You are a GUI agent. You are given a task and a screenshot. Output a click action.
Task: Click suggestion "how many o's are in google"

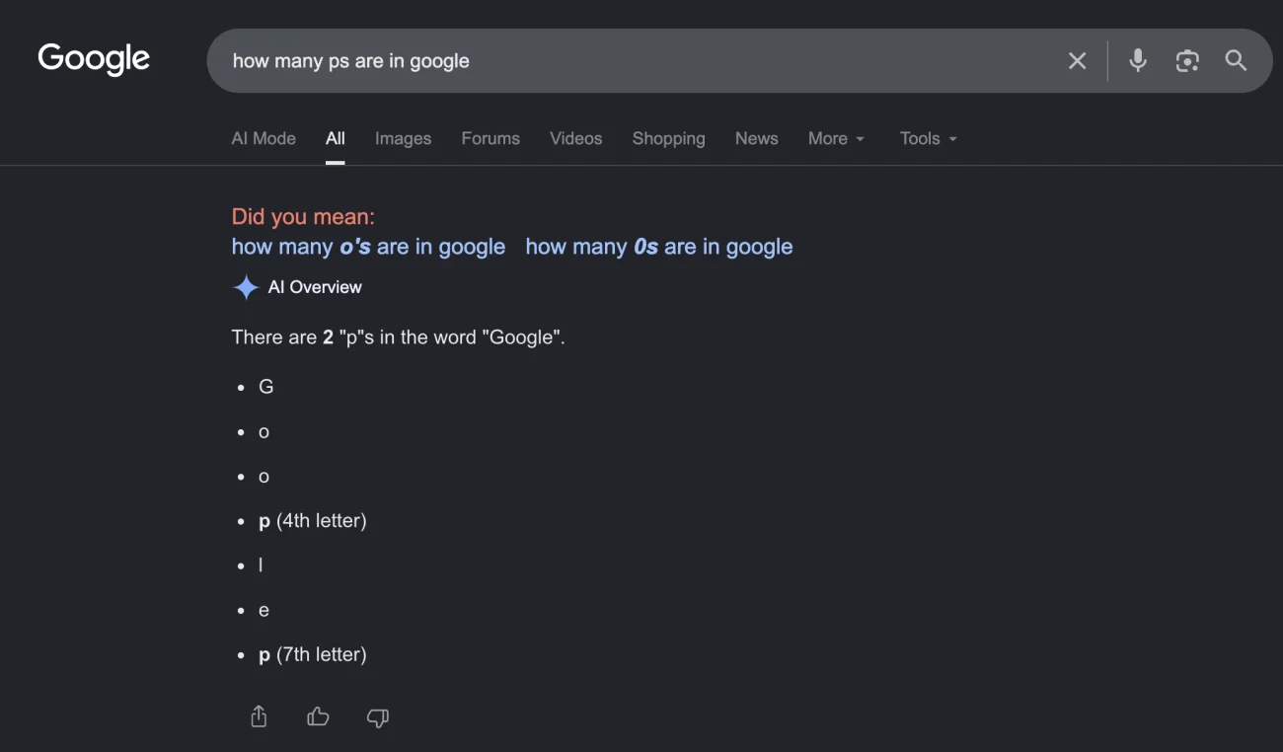368,247
